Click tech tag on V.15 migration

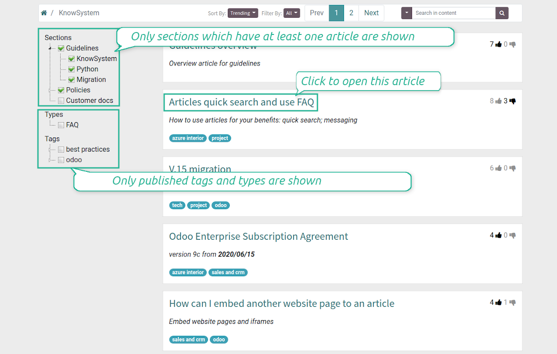click(x=177, y=205)
